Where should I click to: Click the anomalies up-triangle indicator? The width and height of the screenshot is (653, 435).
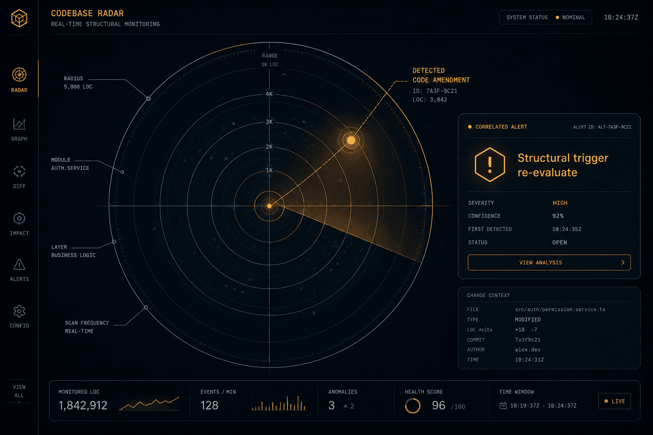[346, 406]
